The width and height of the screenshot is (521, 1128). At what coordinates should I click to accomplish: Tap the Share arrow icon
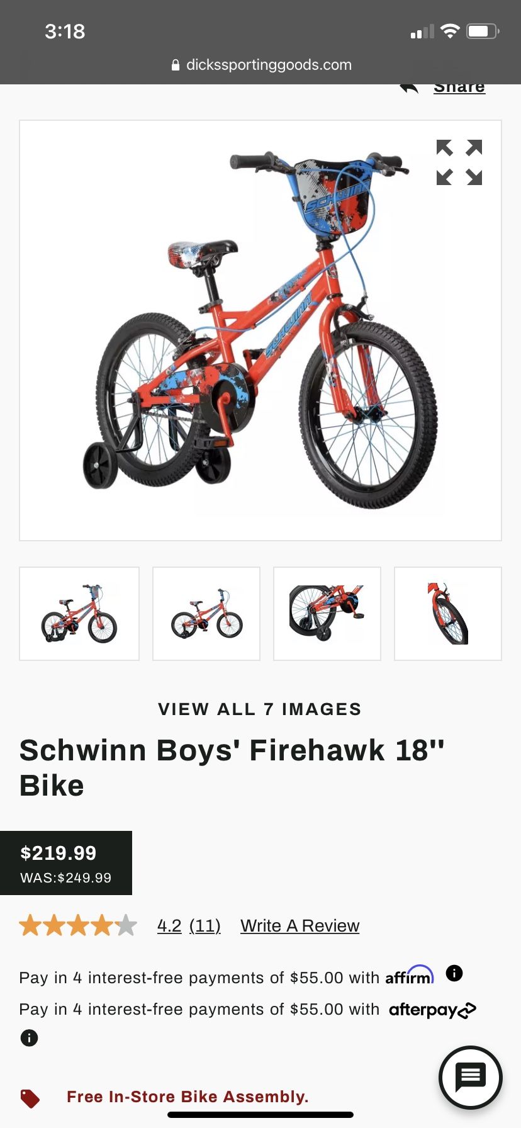[x=409, y=89]
